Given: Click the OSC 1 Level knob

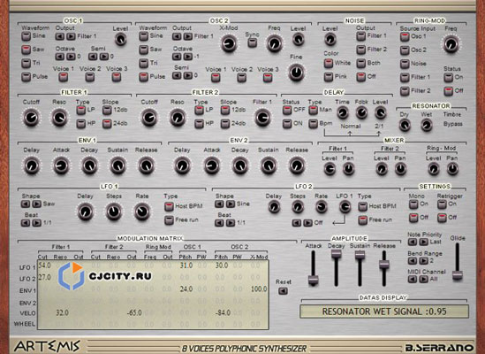Looking at the screenshot, I should coord(120,39).
